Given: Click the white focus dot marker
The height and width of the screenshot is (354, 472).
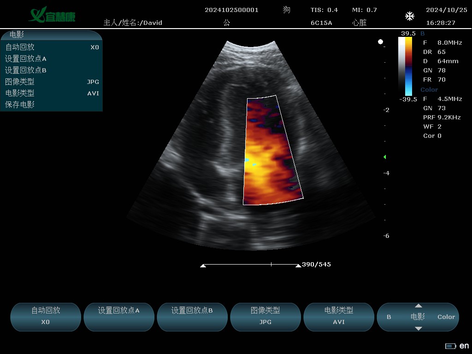Looking at the screenshot, I should [x=380, y=42].
